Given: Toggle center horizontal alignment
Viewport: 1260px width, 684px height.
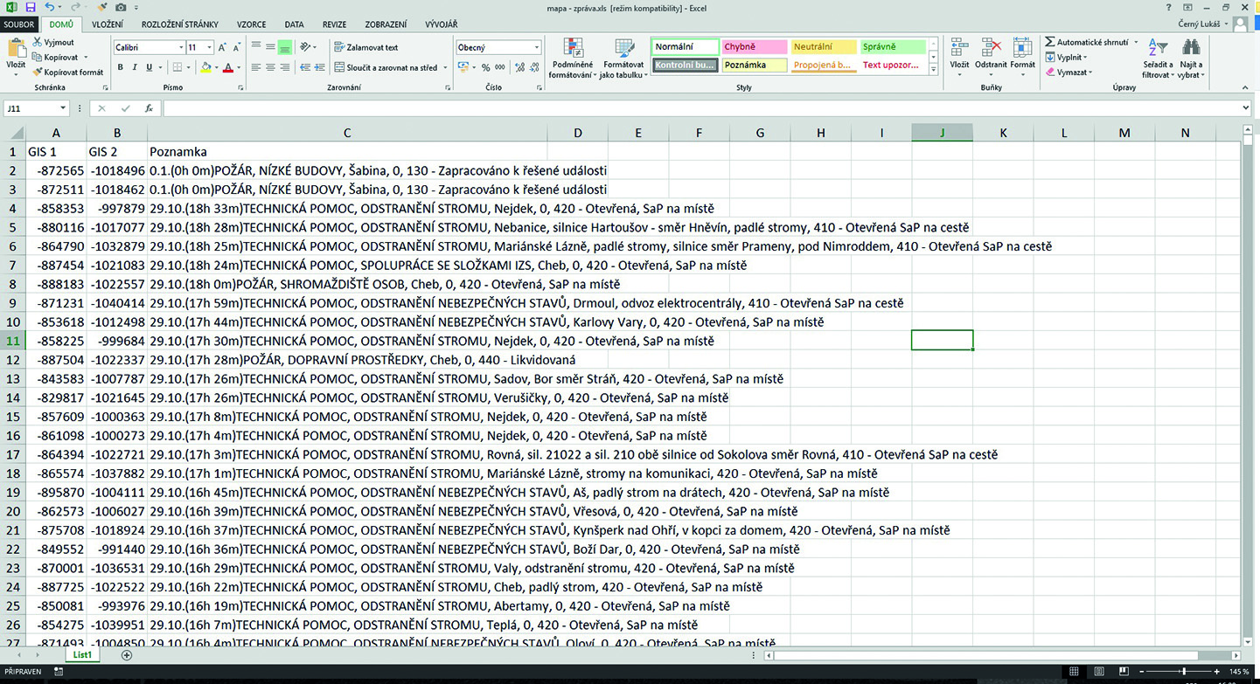Looking at the screenshot, I should [270, 67].
